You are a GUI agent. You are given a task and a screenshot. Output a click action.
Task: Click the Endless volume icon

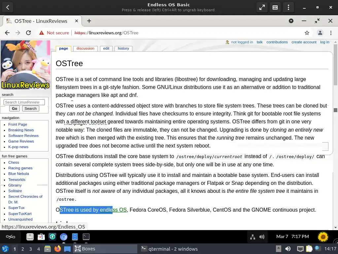[x=262, y=237]
